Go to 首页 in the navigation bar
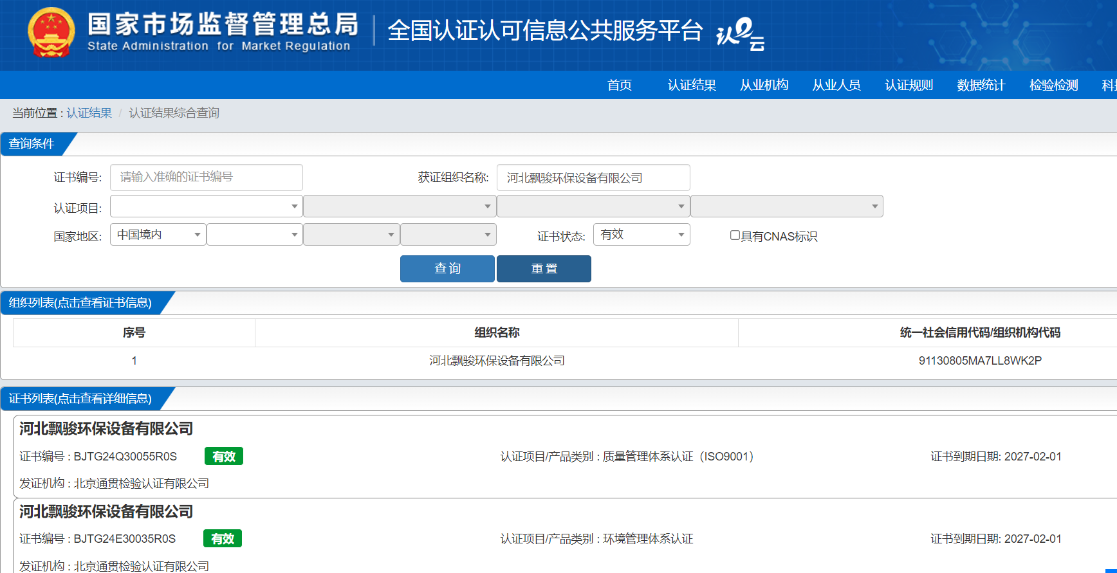The width and height of the screenshot is (1117, 573). point(620,85)
